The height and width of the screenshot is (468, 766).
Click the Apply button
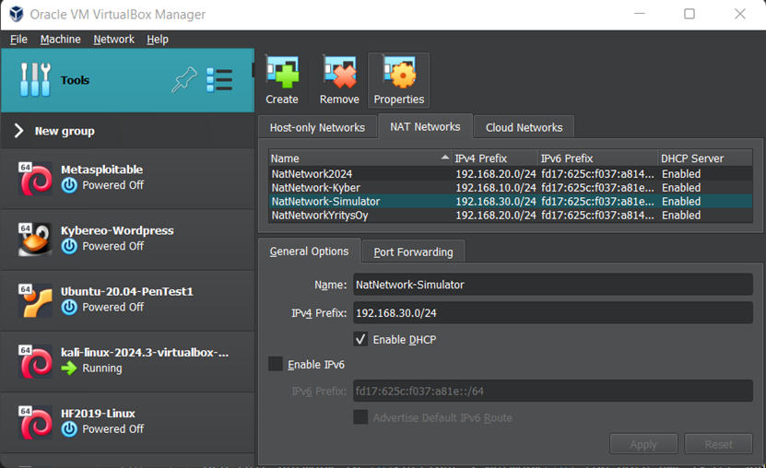pyautogui.click(x=643, y=444)
